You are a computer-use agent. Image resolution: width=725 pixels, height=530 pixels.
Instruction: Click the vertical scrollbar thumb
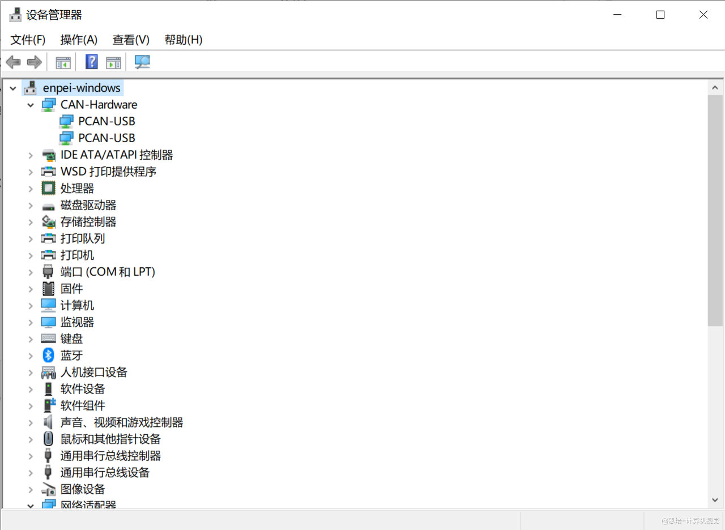pyautogui.click(x=715, y=211)
